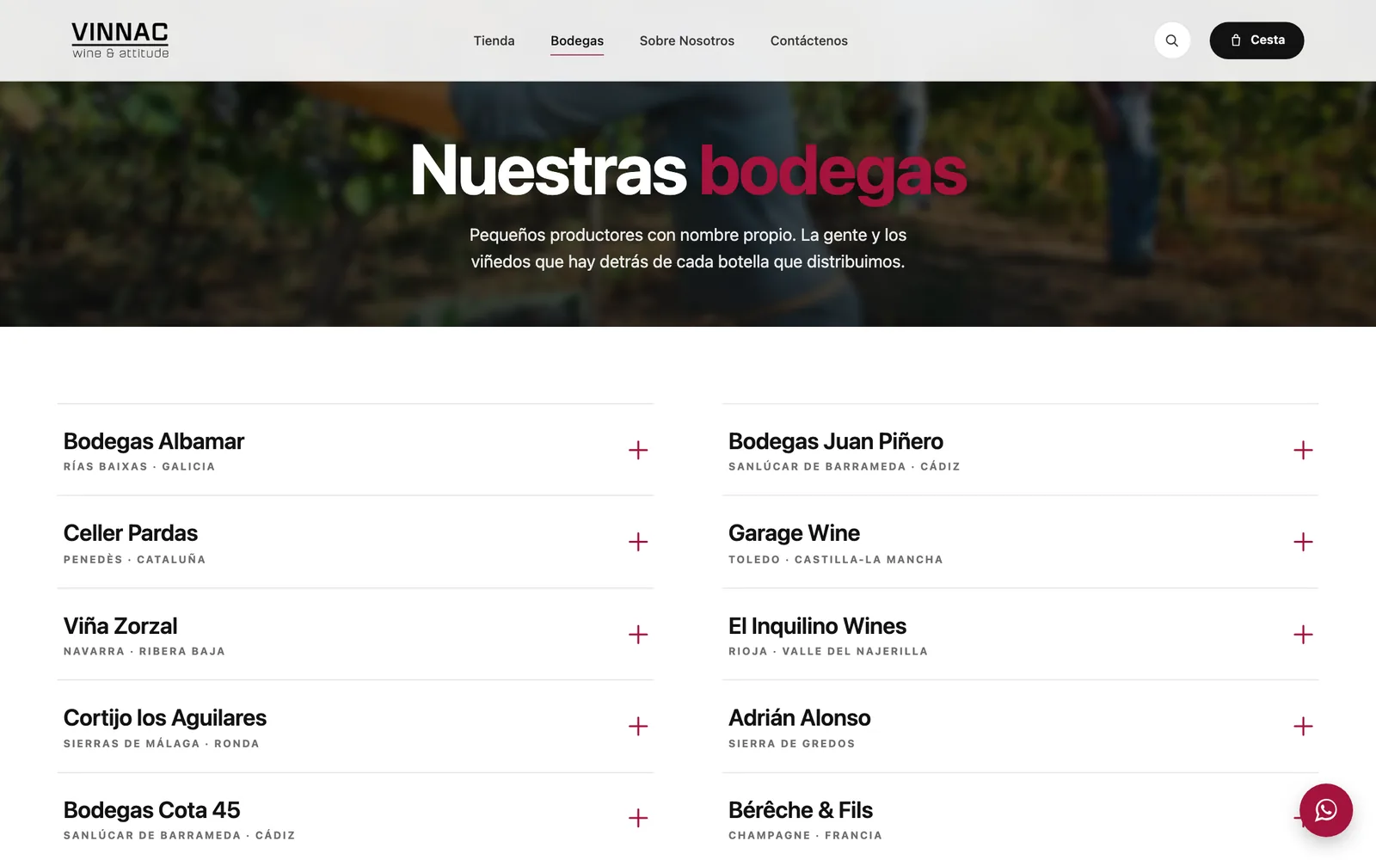Expand Garage Wine with plus icon
The width and height of the screenshot is (1376, 860).
1303,542
